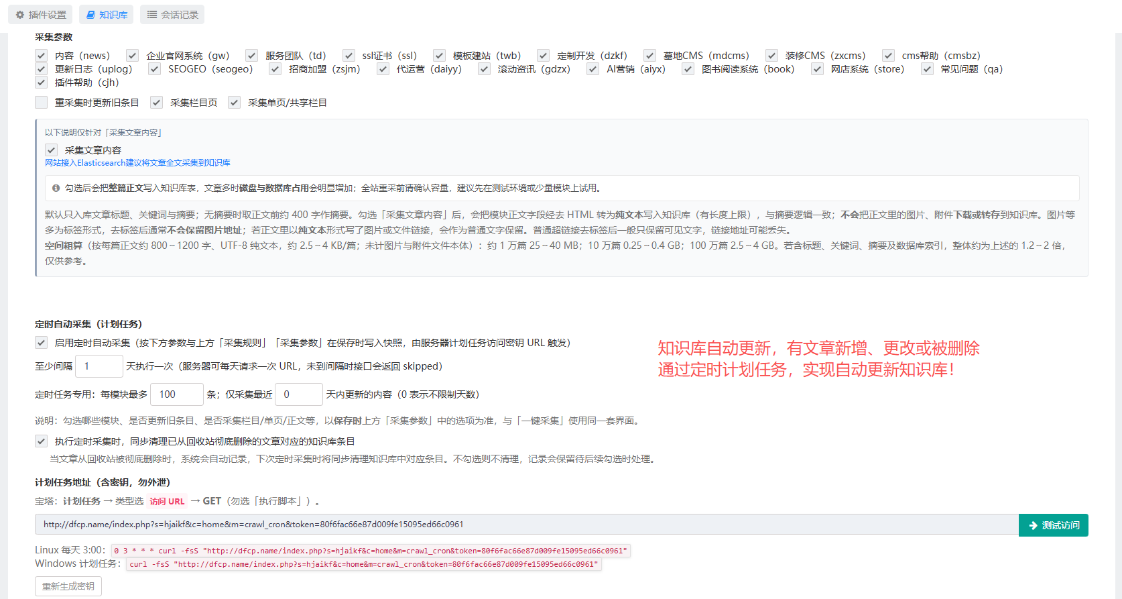Click the arrow icon on 测试访问 button
1122x599 pixels.
(x=1033, y=525)
